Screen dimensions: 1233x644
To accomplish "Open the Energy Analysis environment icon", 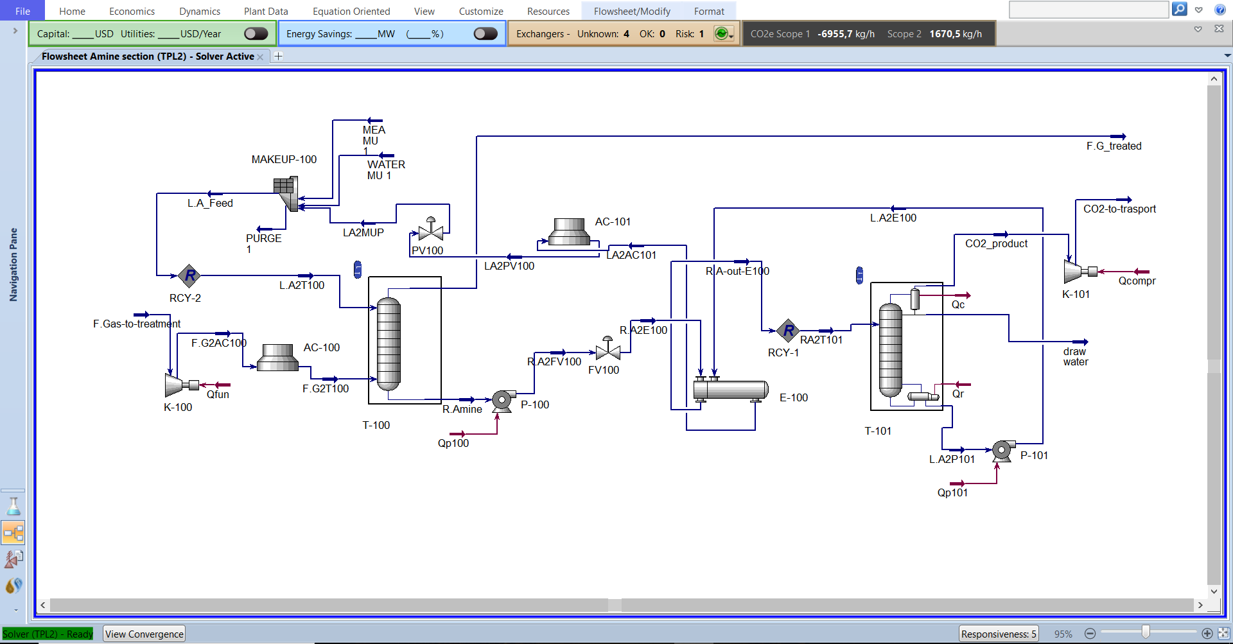I will pyautogui.click(x=13, y=586).
